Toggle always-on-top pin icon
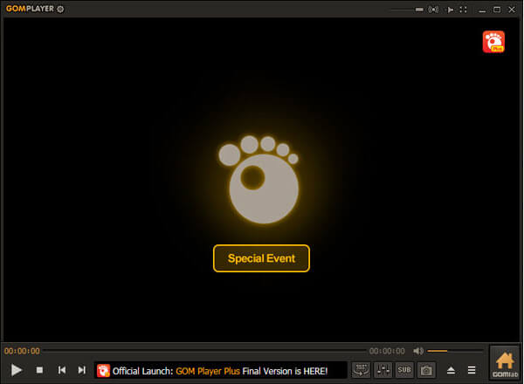 pyautogui.click(x=449, y=10)
